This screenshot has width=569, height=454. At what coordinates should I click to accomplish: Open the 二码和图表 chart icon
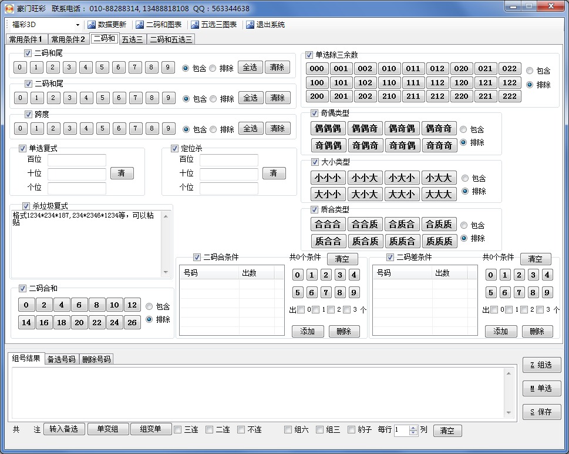[x=140, y=25]
